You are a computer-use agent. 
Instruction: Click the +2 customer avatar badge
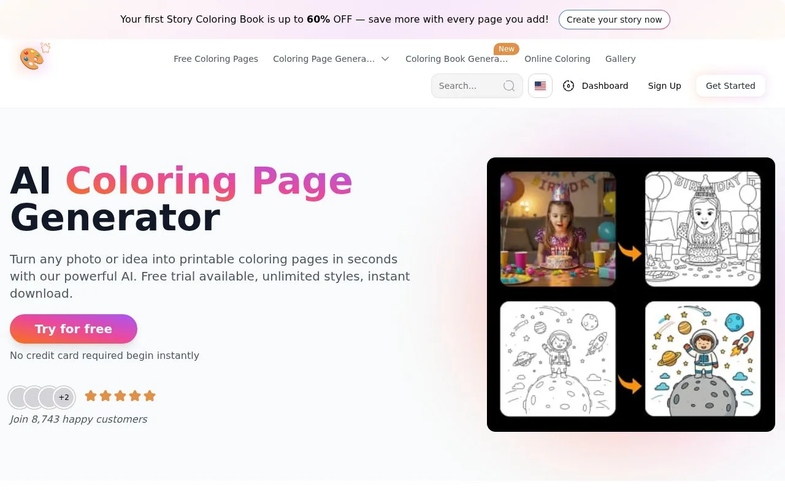pyautogui.click(x=64, y=398)
